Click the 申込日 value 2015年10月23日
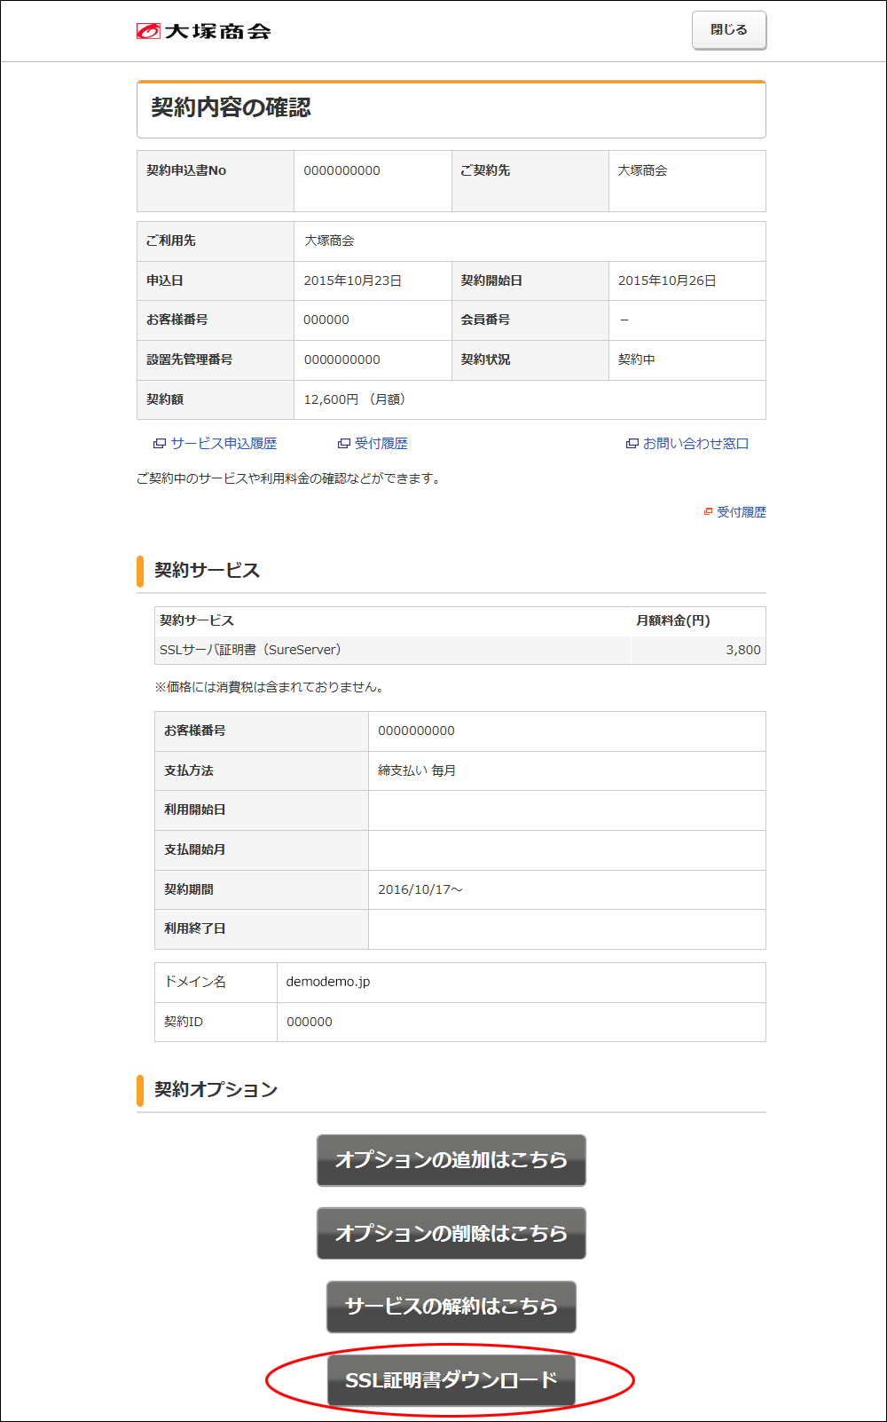This screenshot has width=887, height=1422. pos(353,280)
